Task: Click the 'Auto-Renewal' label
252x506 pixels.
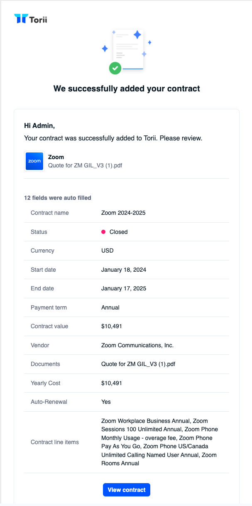Action: pos(48,402)
